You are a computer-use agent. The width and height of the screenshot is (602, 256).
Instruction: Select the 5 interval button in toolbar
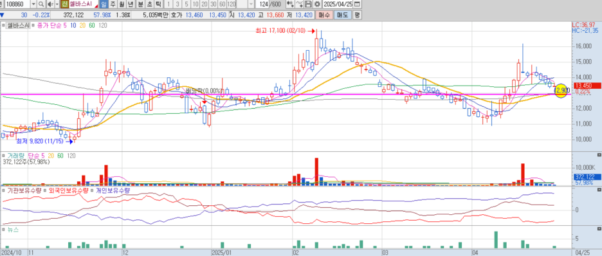(x=187, y=5)
